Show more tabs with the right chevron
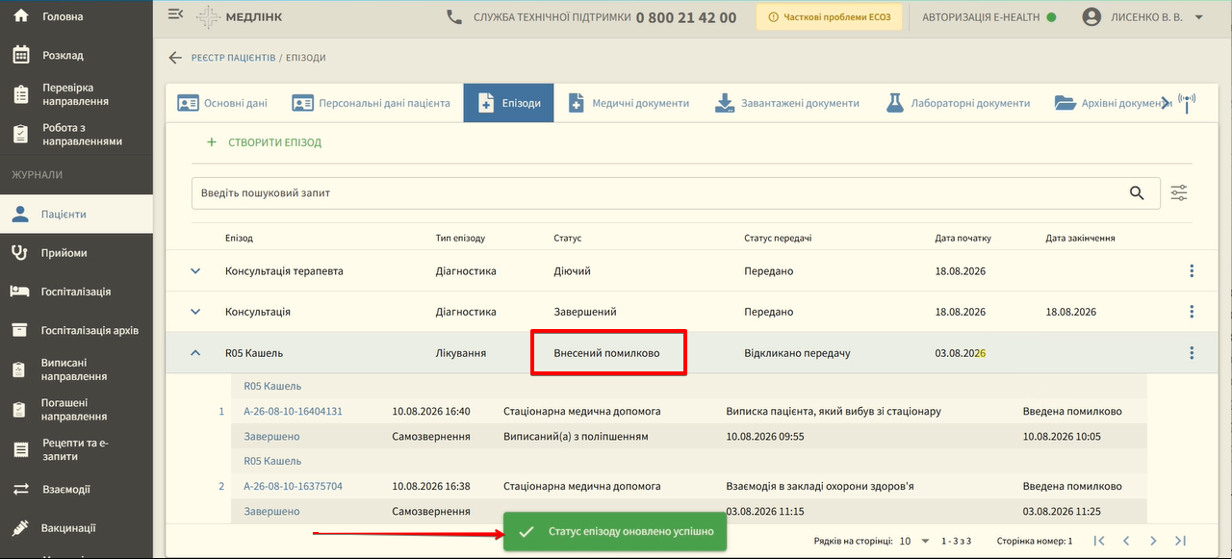Screen dimensions: 1232x559 pos(1166,103)
